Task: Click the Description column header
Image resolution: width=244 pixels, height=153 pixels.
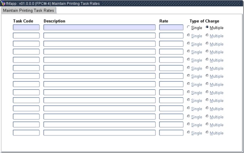Action: (x=54, y=21)
